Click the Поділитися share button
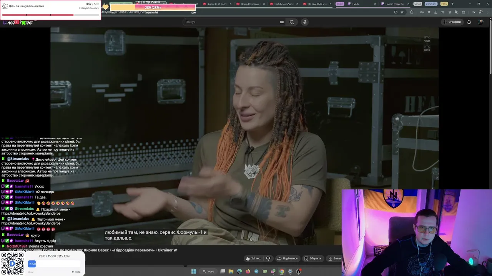This screenshot has height=276, width=492. [x=288, y=258]
